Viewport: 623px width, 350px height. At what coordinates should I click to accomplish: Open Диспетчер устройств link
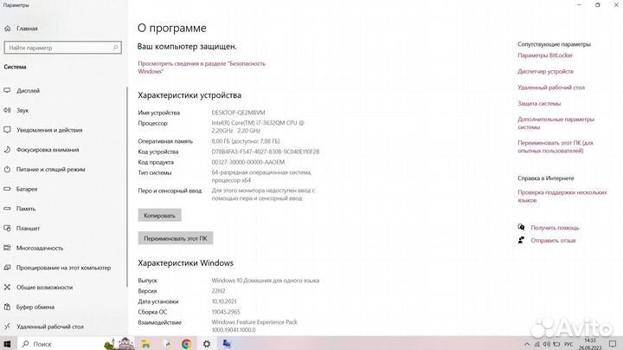coord(545,72)
